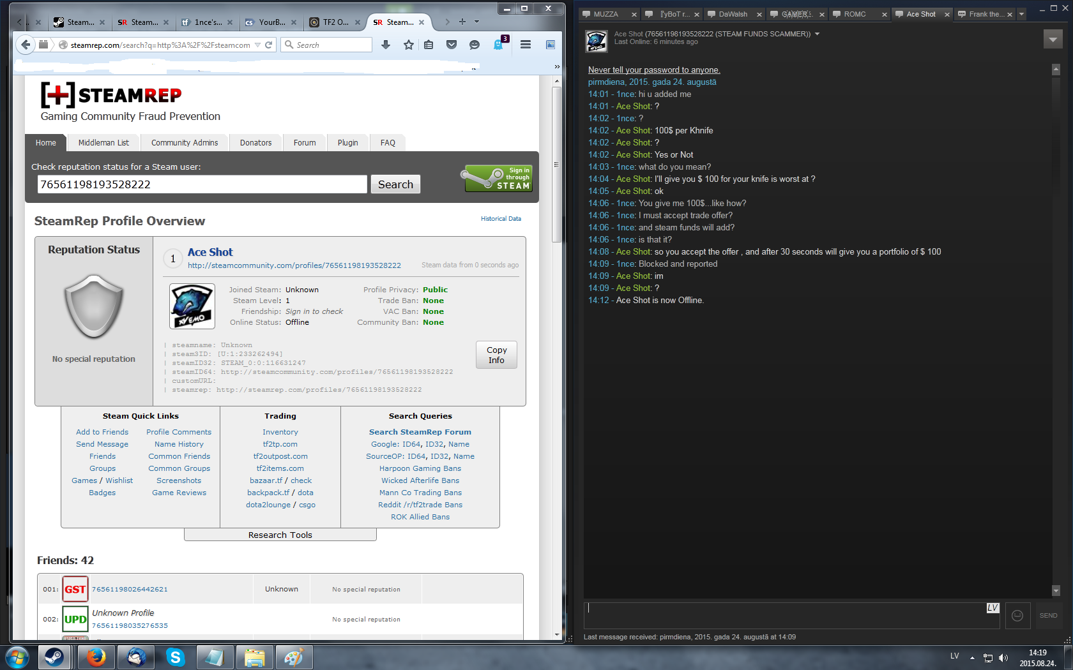Switch to the Middleman List tab

click(103, 143)
